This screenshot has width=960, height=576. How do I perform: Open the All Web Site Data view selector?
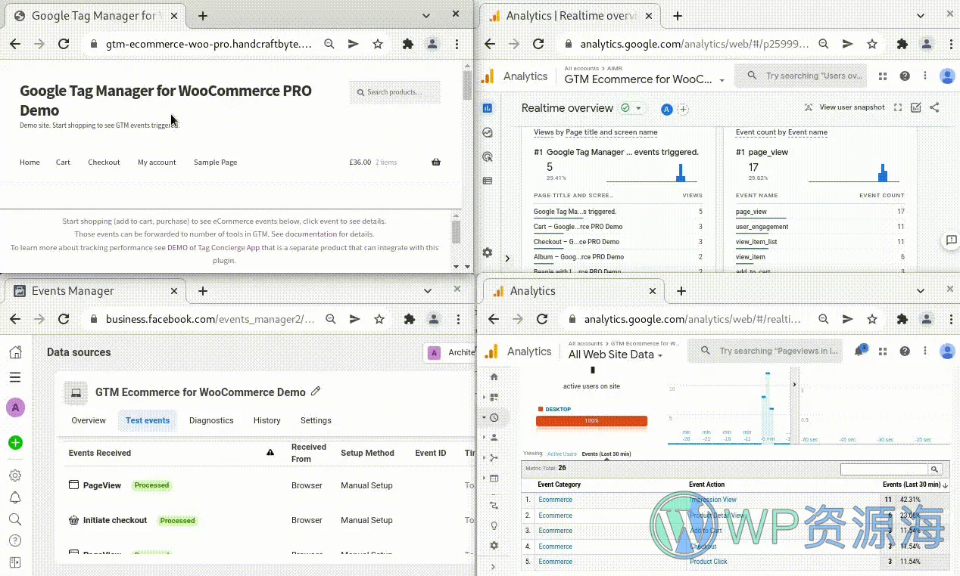(x=616, y=355)
